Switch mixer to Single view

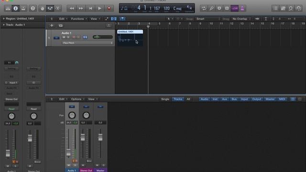point(165,99)
